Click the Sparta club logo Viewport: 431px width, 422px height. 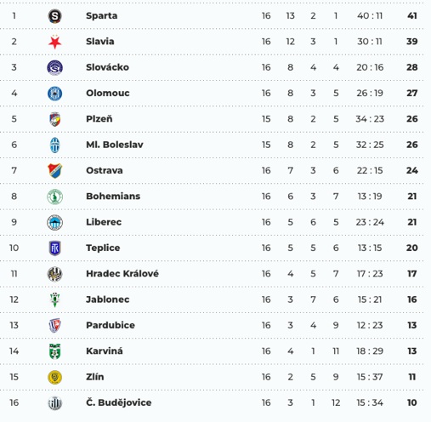coord(54,16)
